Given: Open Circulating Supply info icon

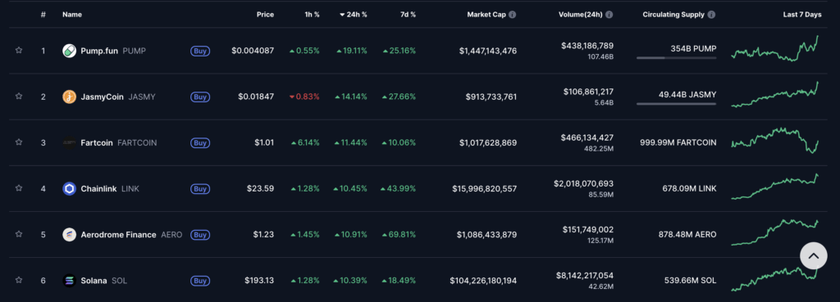Looking at the screenshot, I should 711,15.
